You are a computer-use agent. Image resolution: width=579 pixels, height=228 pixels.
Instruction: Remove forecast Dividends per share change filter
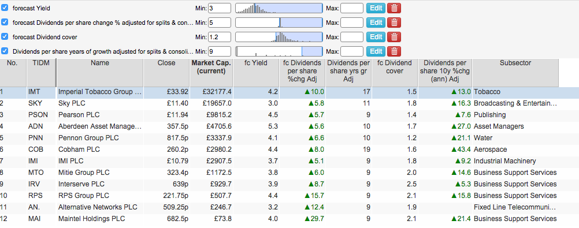pos(394,23)
